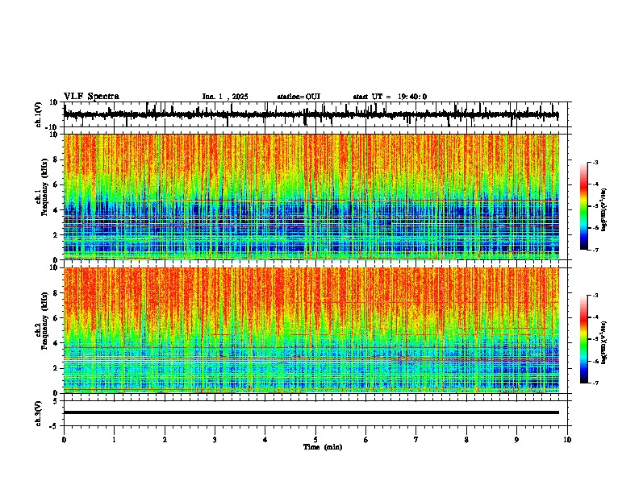The height and width of the screenshot is (493, 639).
Task: Click the "-3" label atop ch.1 colorbar
Action: tap(595, 163)
